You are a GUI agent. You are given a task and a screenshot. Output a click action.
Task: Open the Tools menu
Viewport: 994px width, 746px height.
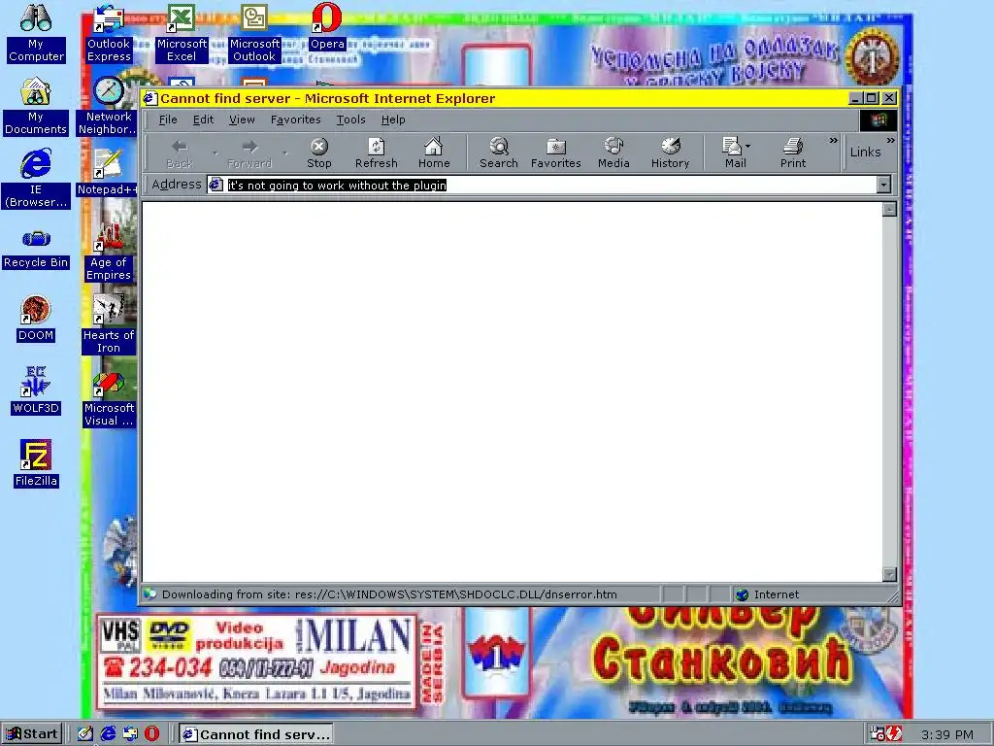tap(350, 119)
